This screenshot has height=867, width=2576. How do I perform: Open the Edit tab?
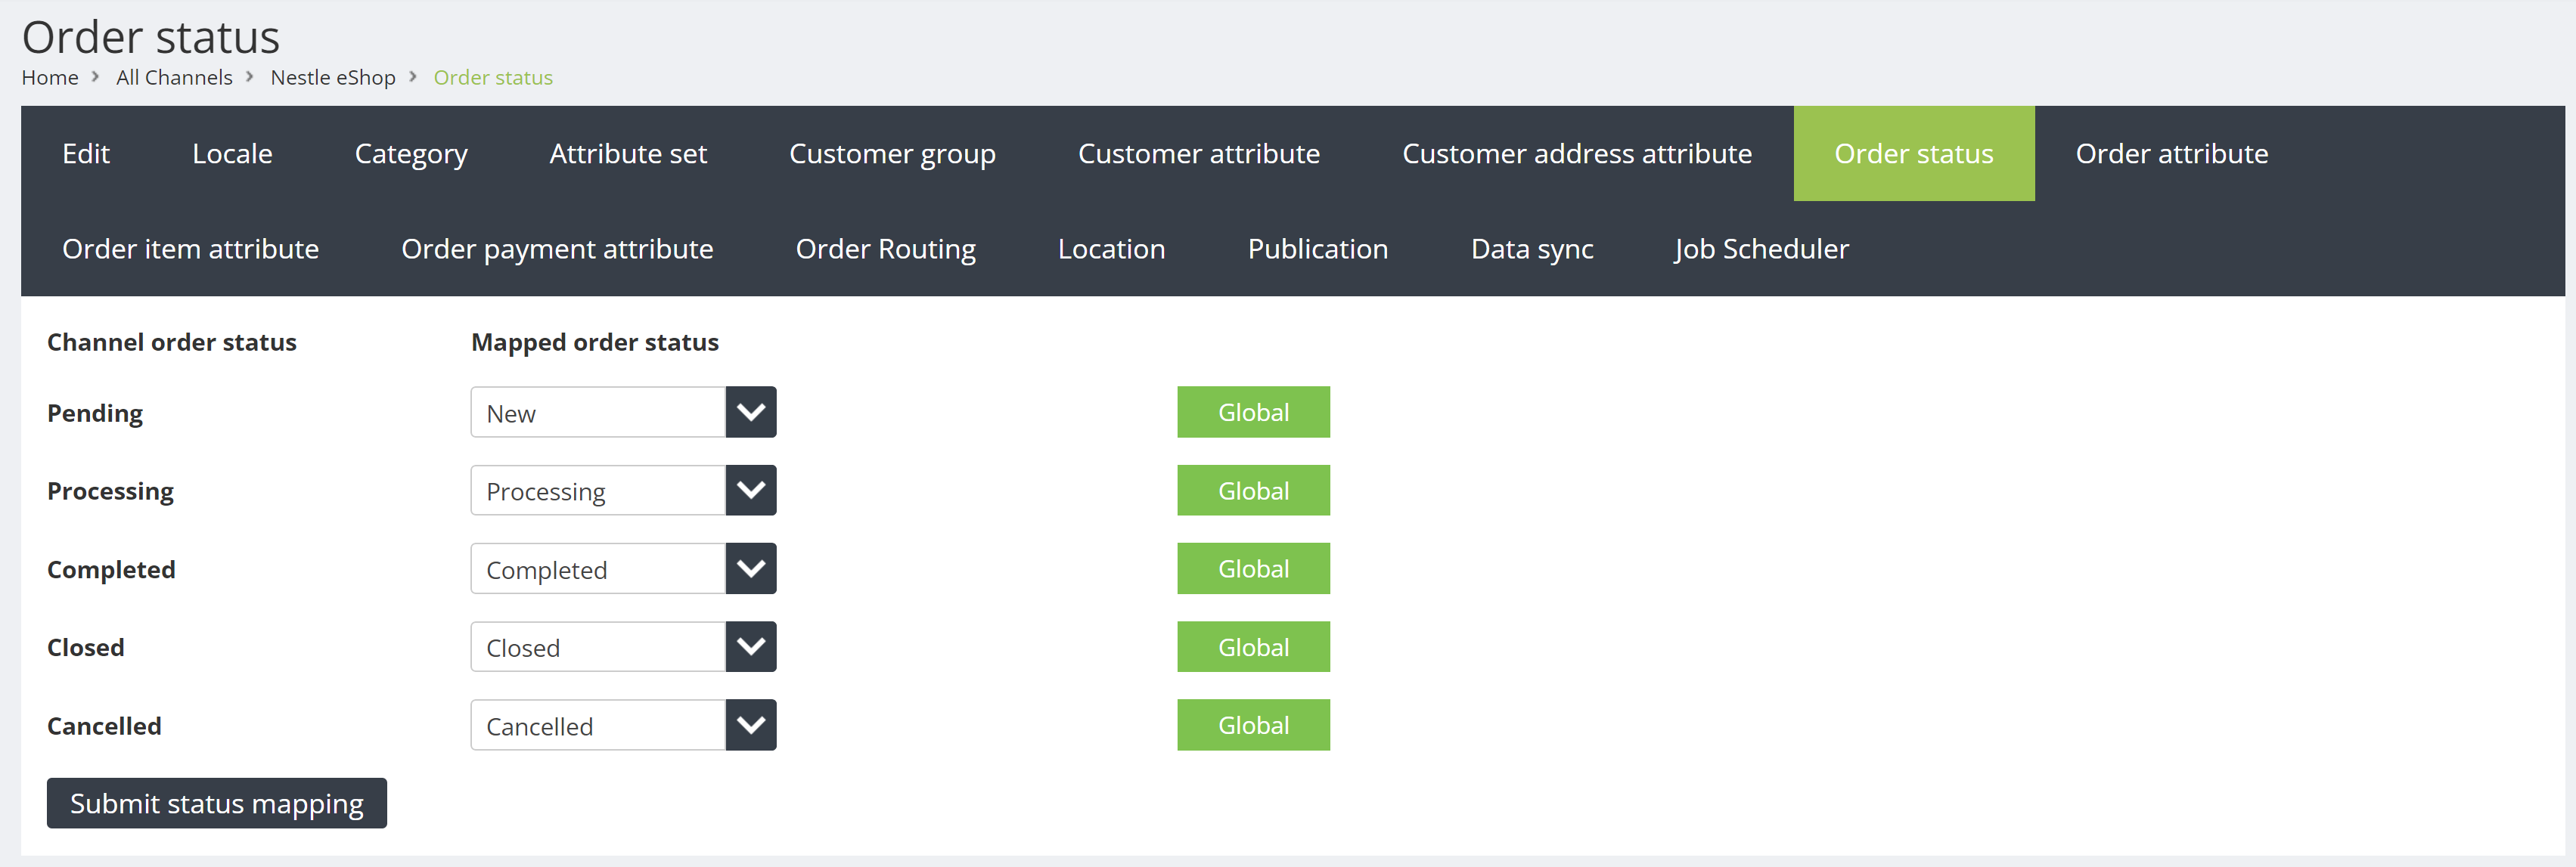(86, 154)
